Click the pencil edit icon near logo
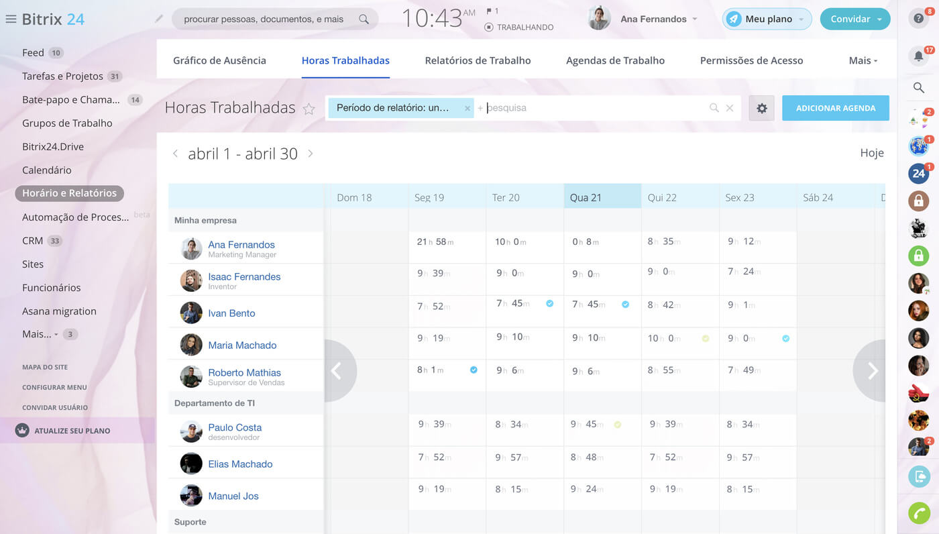 click(159, 19)
